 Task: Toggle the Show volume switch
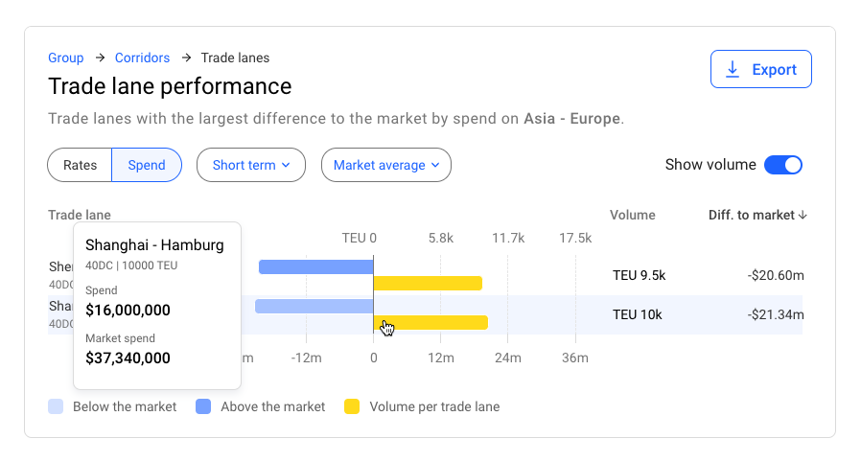click(782, 165)
